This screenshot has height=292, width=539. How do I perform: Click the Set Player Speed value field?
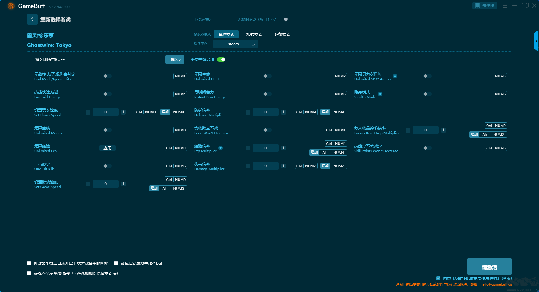(x=106, y=112)
